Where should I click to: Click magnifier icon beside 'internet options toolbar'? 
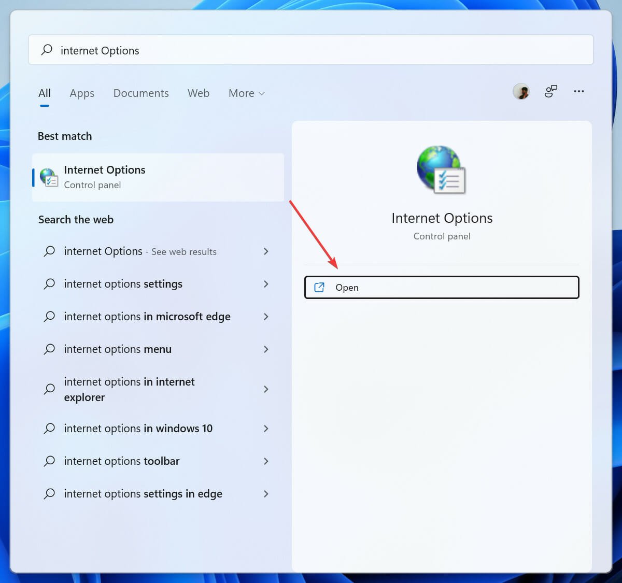(x=49, y=461)
